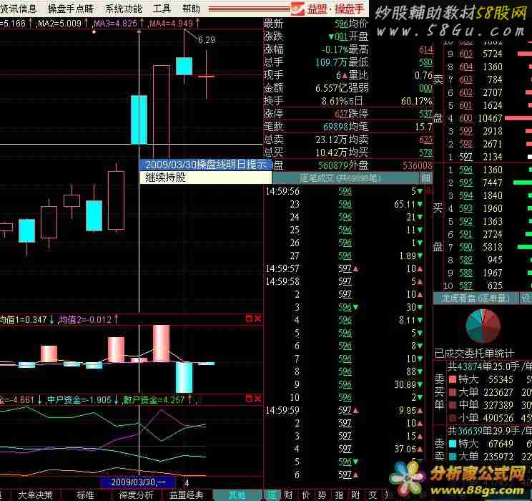Click the 益盟·操盘手 logo icon
This screenshot has width=532, height=501.
(x=297, y=9)
